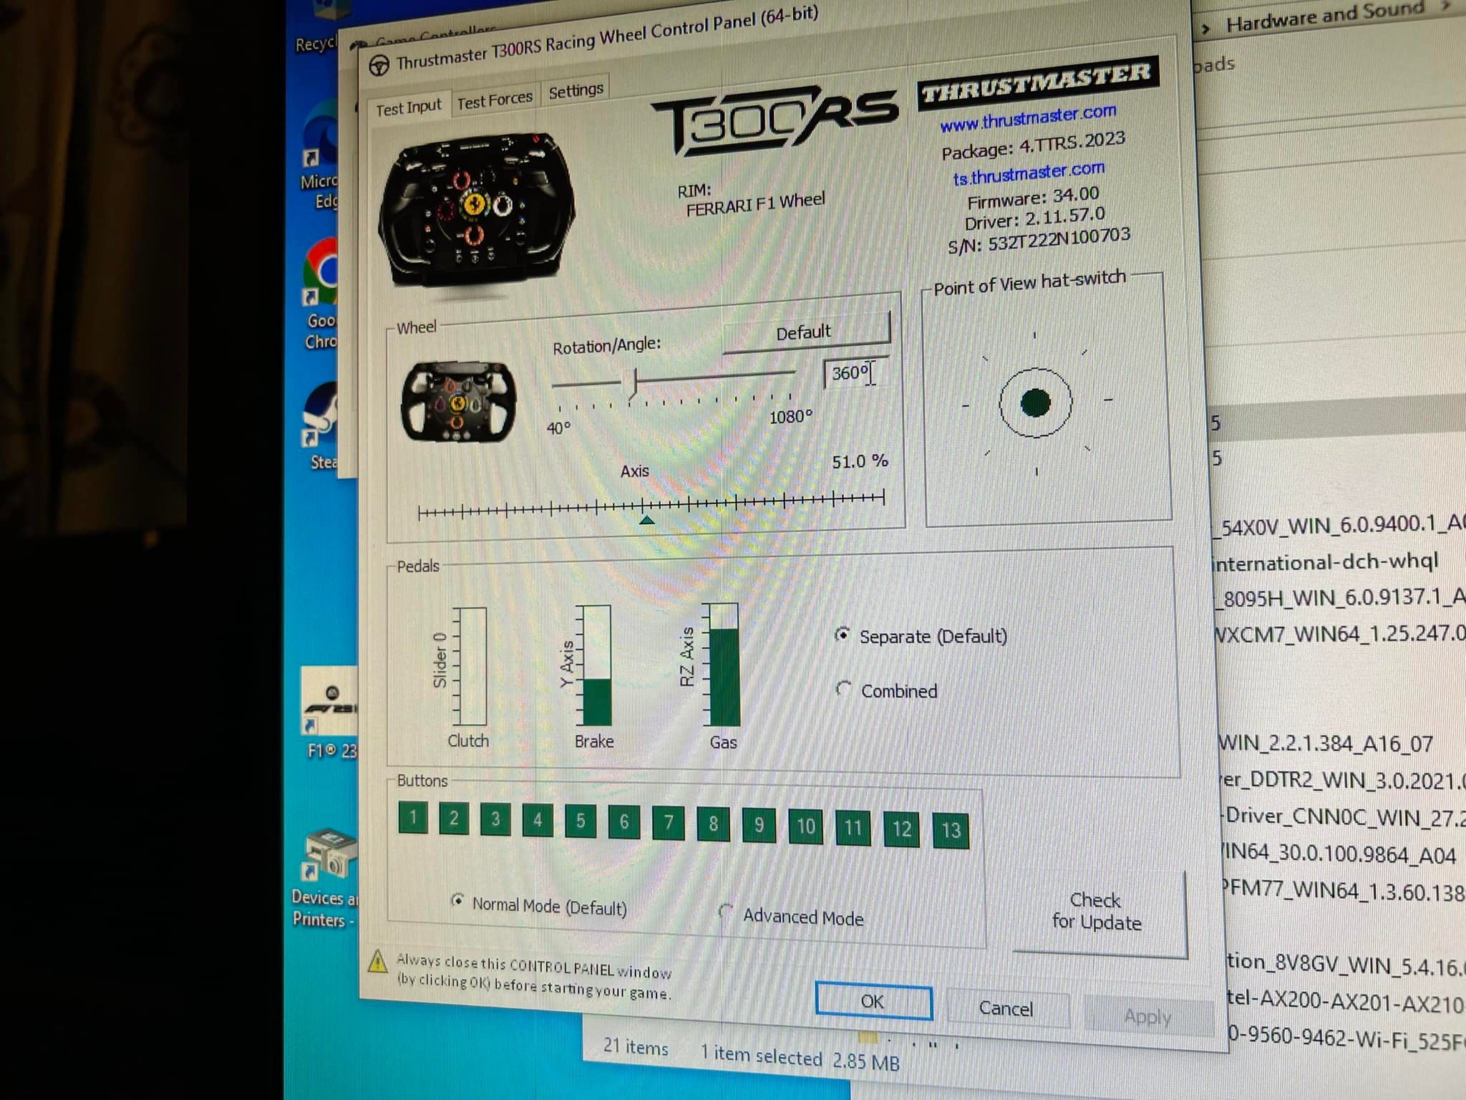Viewport: 1466px width, 1100px height.
Task: Click button indicator 6
Action: [x=624, y=821]
